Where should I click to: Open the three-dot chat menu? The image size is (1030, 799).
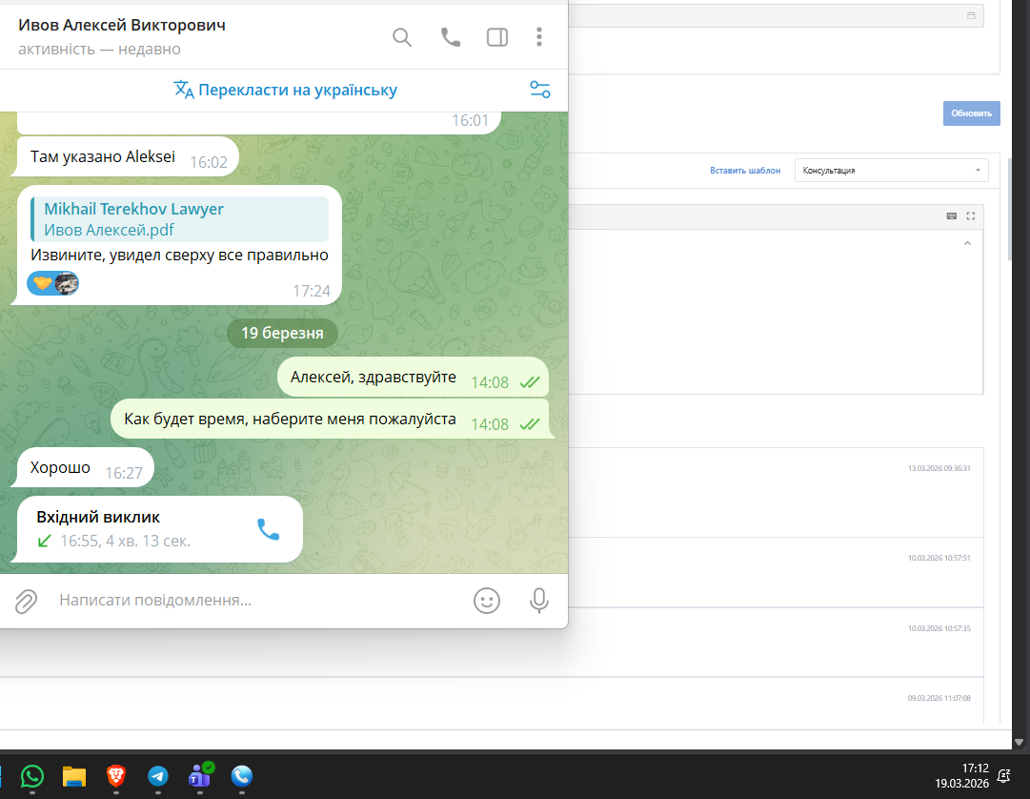pos(539,37)
